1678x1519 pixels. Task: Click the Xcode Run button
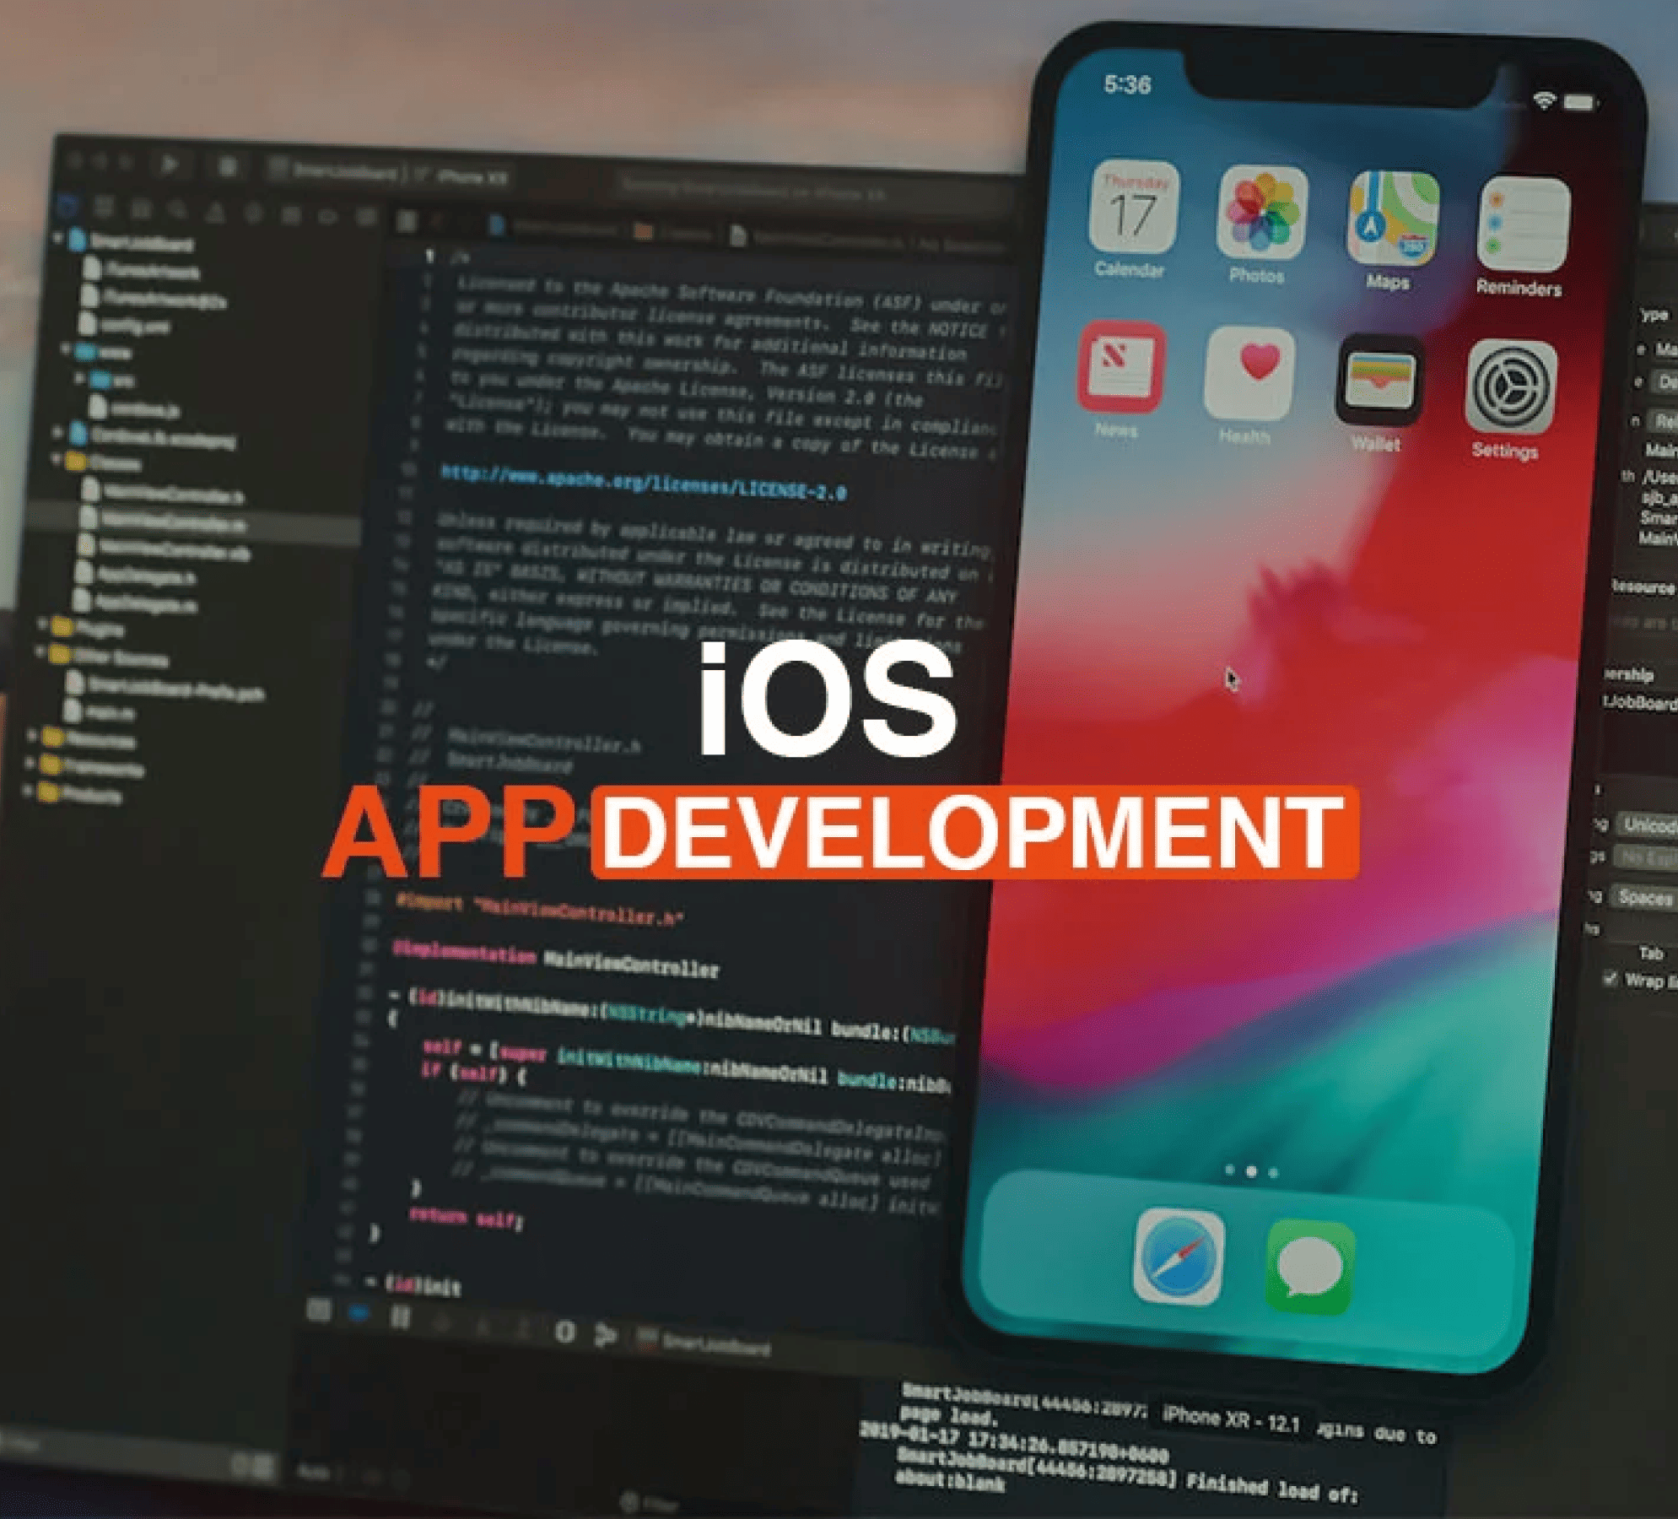[169, 163]
